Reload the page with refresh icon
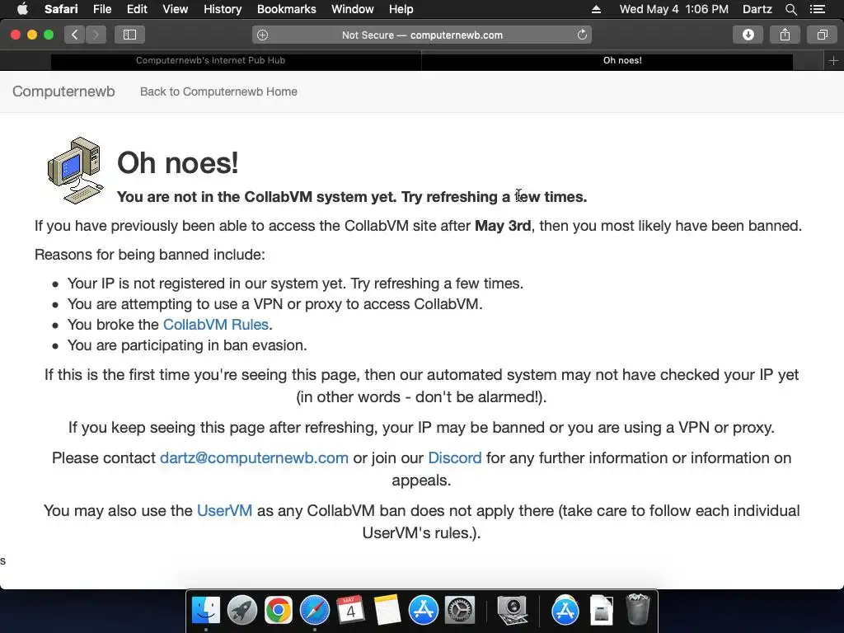Screen dimensions: 844x633 [x=582, y=35]
